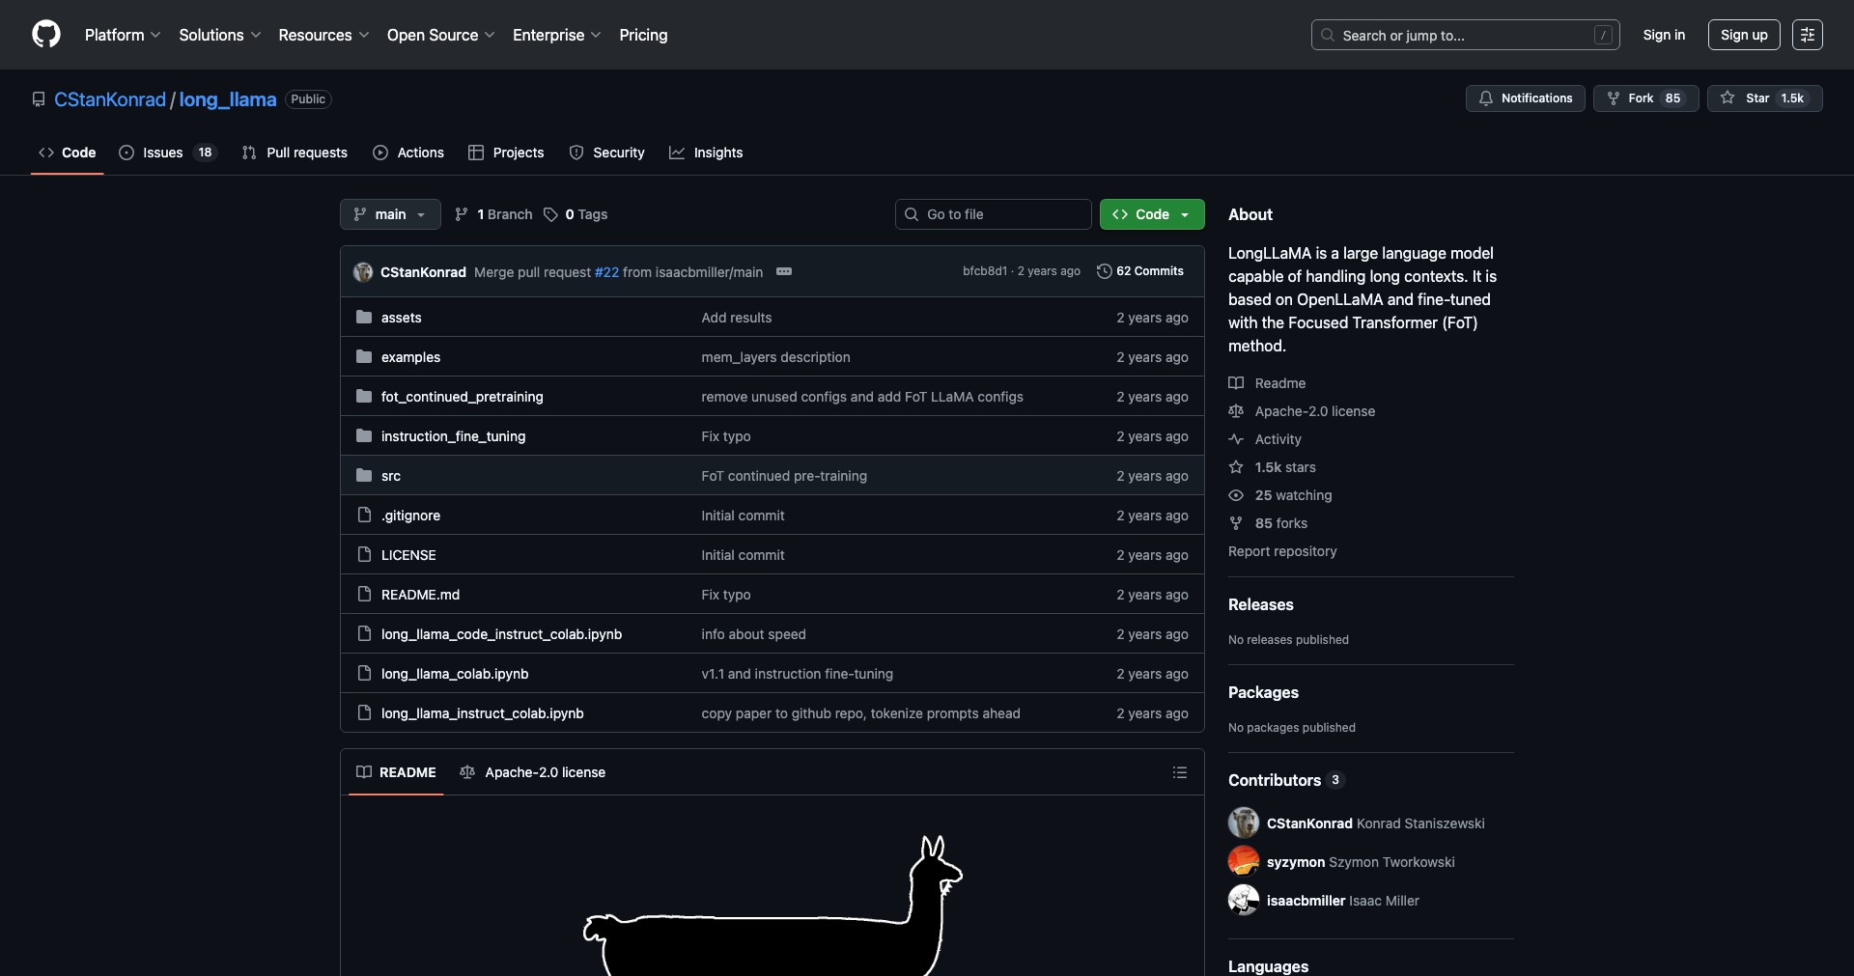Expand the Open Source menu
Viewport: 1854px width, 976px height.
(x=441, y=35)
